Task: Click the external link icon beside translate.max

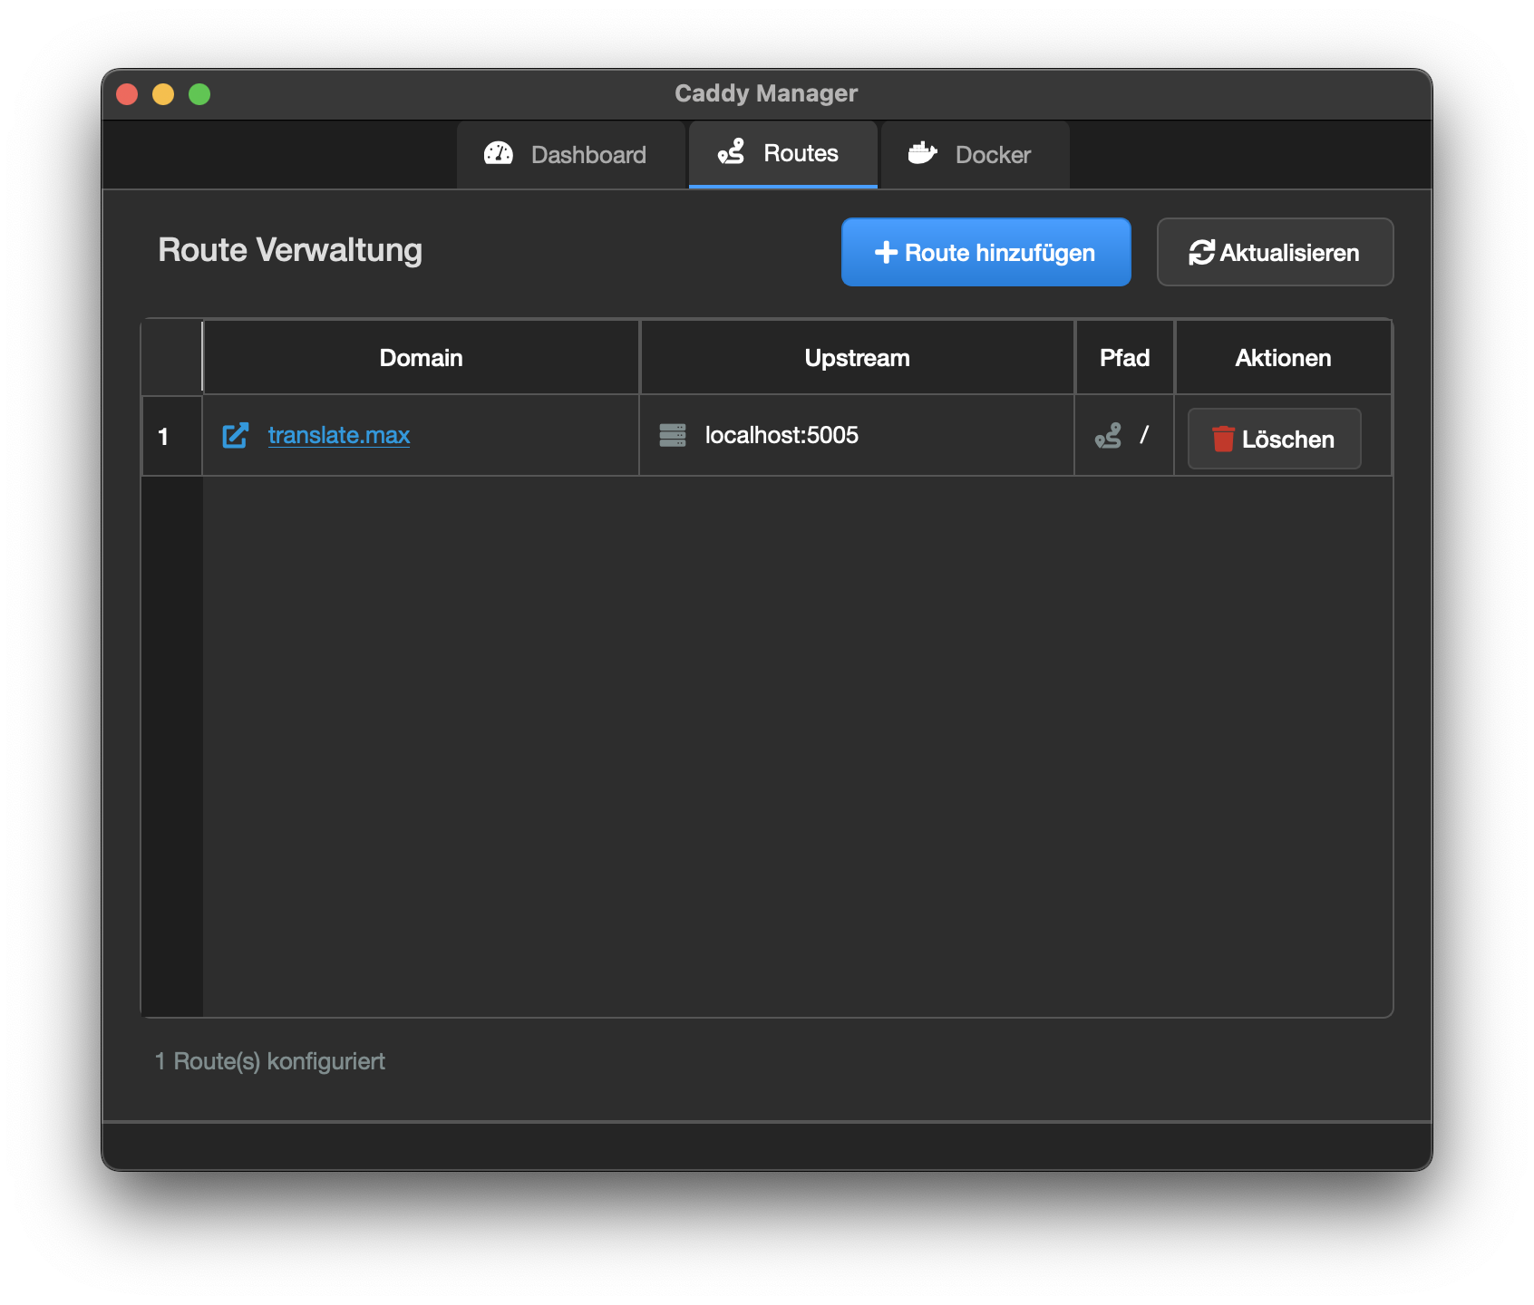Action: tap(236, 436)
